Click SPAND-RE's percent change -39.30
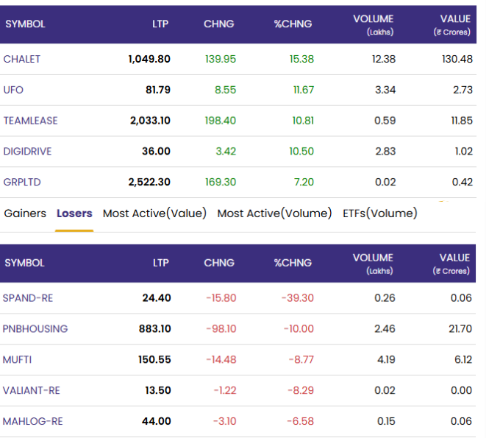Viewport: 489px width, 438px height. 298,298
